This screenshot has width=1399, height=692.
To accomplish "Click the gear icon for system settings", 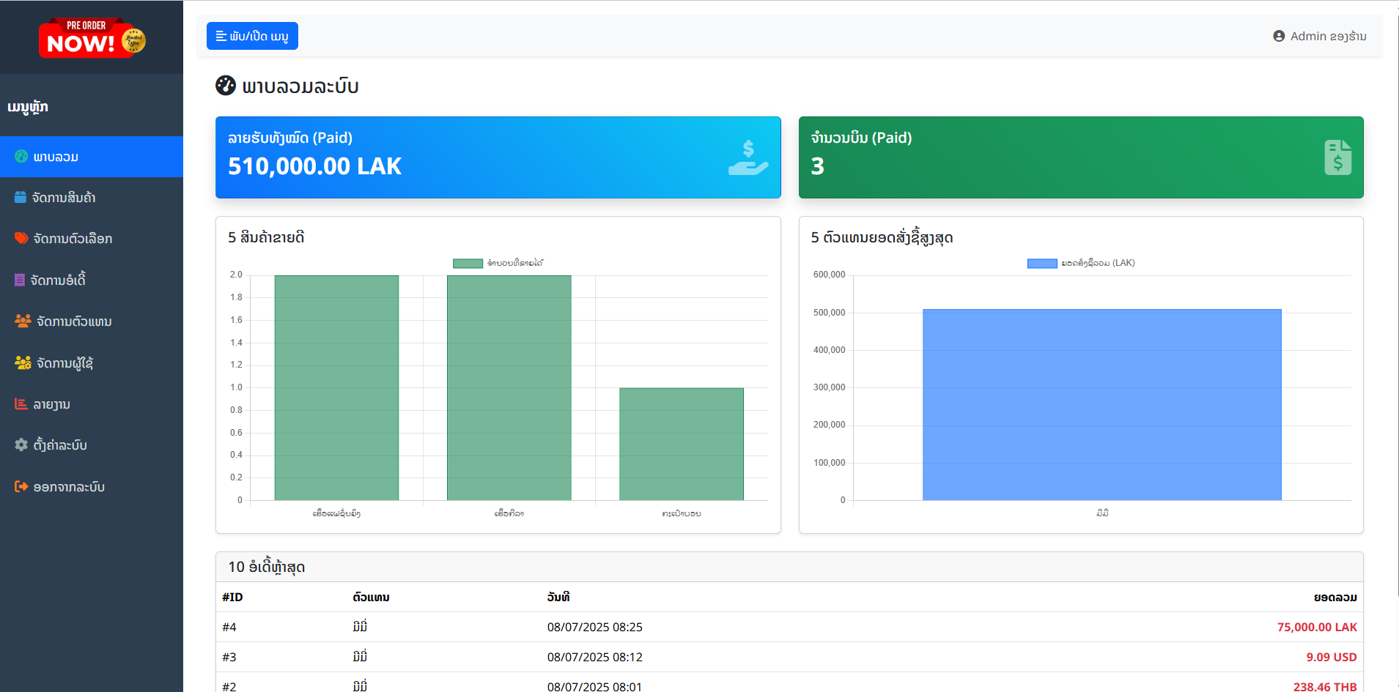I will coord(21,445).
